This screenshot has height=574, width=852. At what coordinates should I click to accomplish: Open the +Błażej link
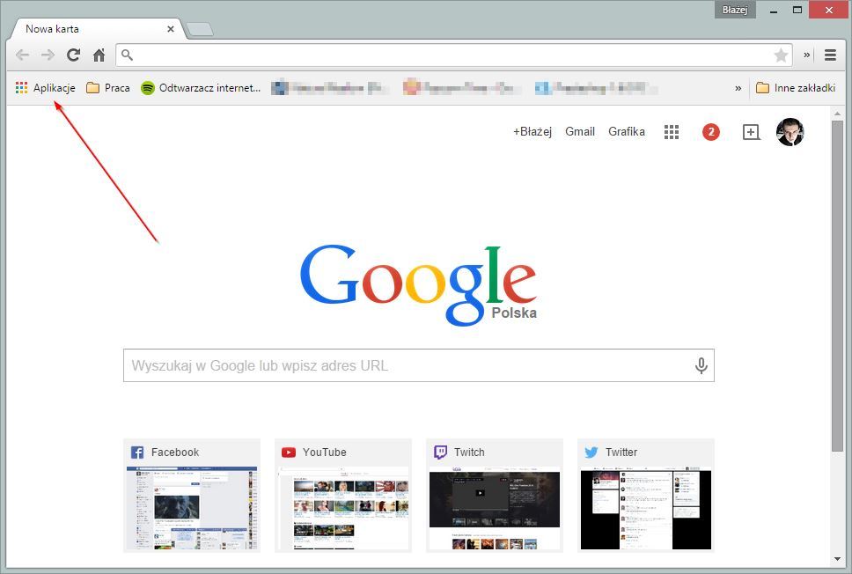pyautogui.click(x=532, y=131)
